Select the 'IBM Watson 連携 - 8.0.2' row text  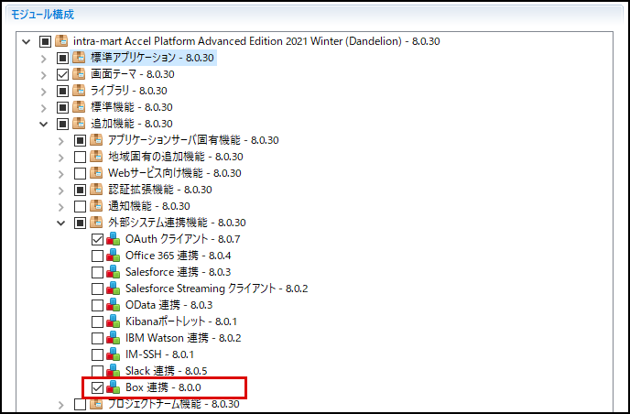click(183, 338)
